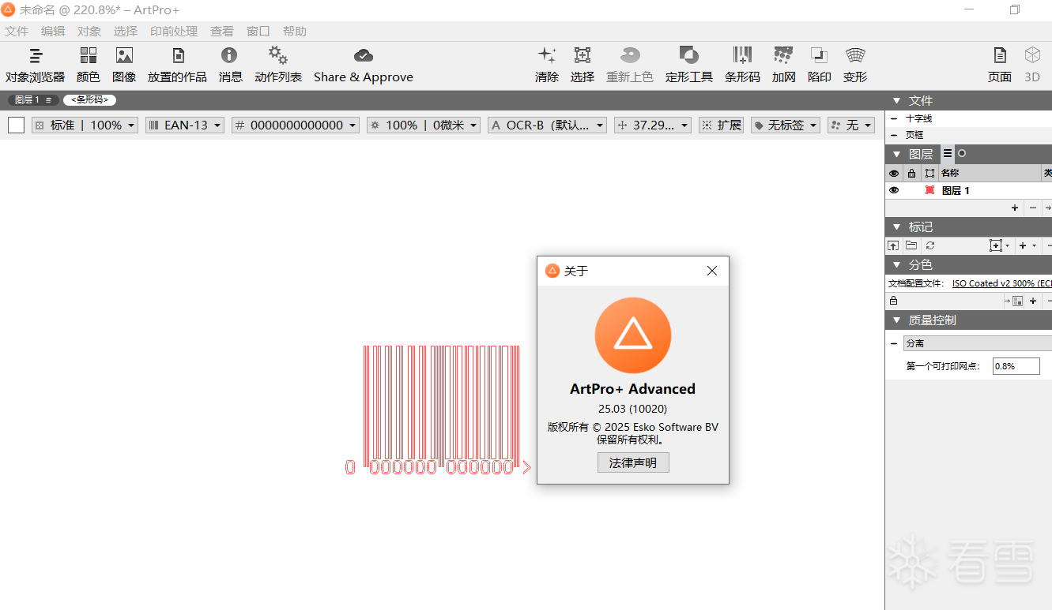The image size is (1052, 610).
Task: Select the 陷印 trapping tool
Action: [x=820, y=65]
